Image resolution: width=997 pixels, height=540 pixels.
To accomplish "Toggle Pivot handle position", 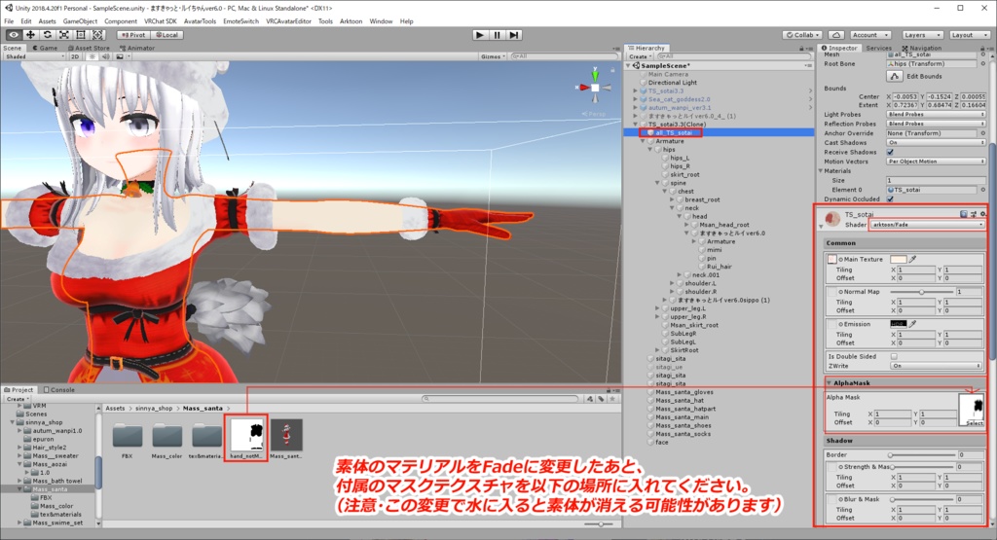I will click(132, 35).
